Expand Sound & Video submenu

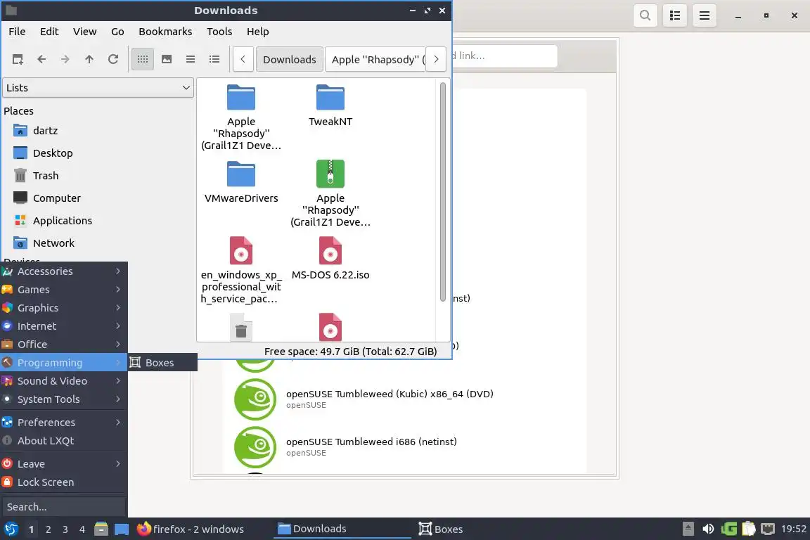[x=63, y=381]
